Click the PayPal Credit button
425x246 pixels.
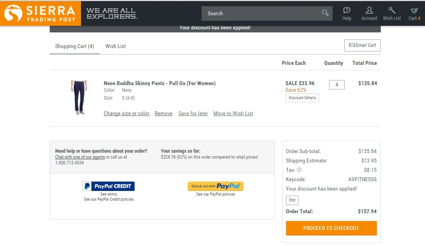coord(108,186)
